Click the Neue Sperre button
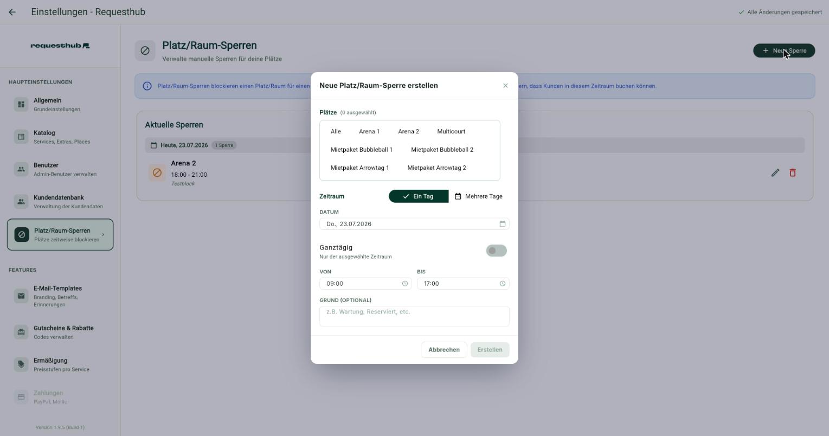 [x=784, y=50]
